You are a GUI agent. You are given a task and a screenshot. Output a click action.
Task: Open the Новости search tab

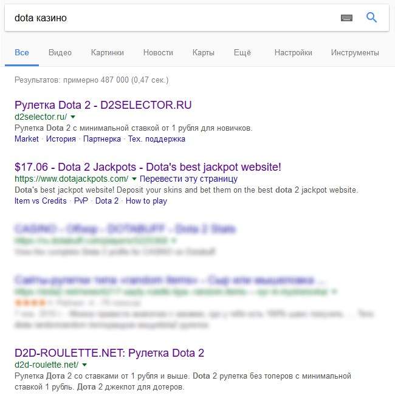pos(158,53)
